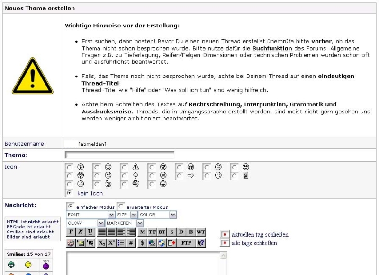Click the bullet list button
379x275 pixels.
(x=122, y=243)
